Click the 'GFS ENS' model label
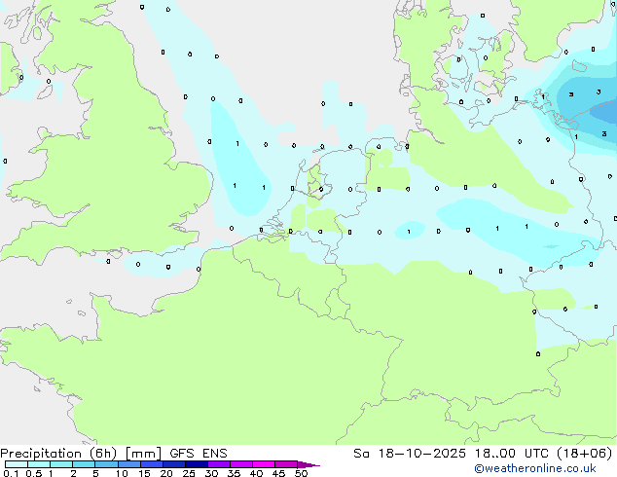 click(x=199, y=454)
